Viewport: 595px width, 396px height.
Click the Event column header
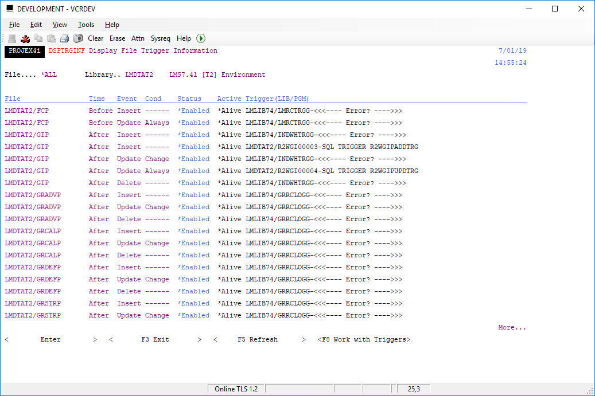tap(127, 99)
